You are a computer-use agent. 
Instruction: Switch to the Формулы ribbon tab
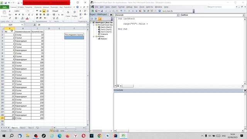(x=38, y=7)
